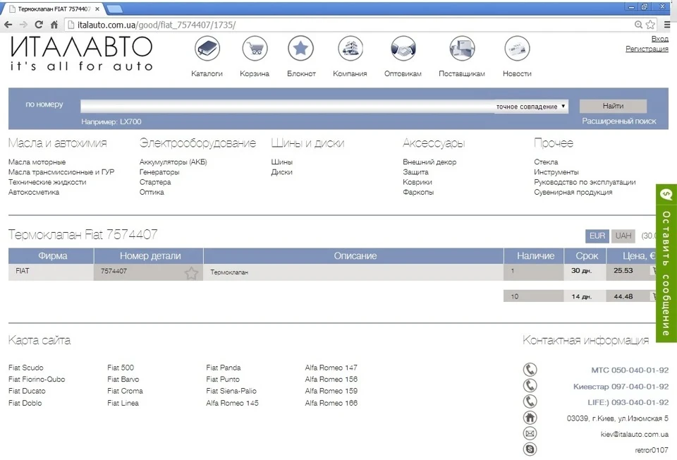Screen dimensions: 677x460
Task: Click the Найти search button
Action: (x=613, y=106)
